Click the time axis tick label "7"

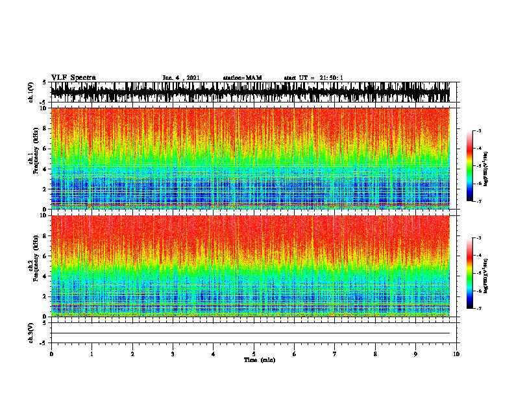pyautogui.click(x=335, y=354)
